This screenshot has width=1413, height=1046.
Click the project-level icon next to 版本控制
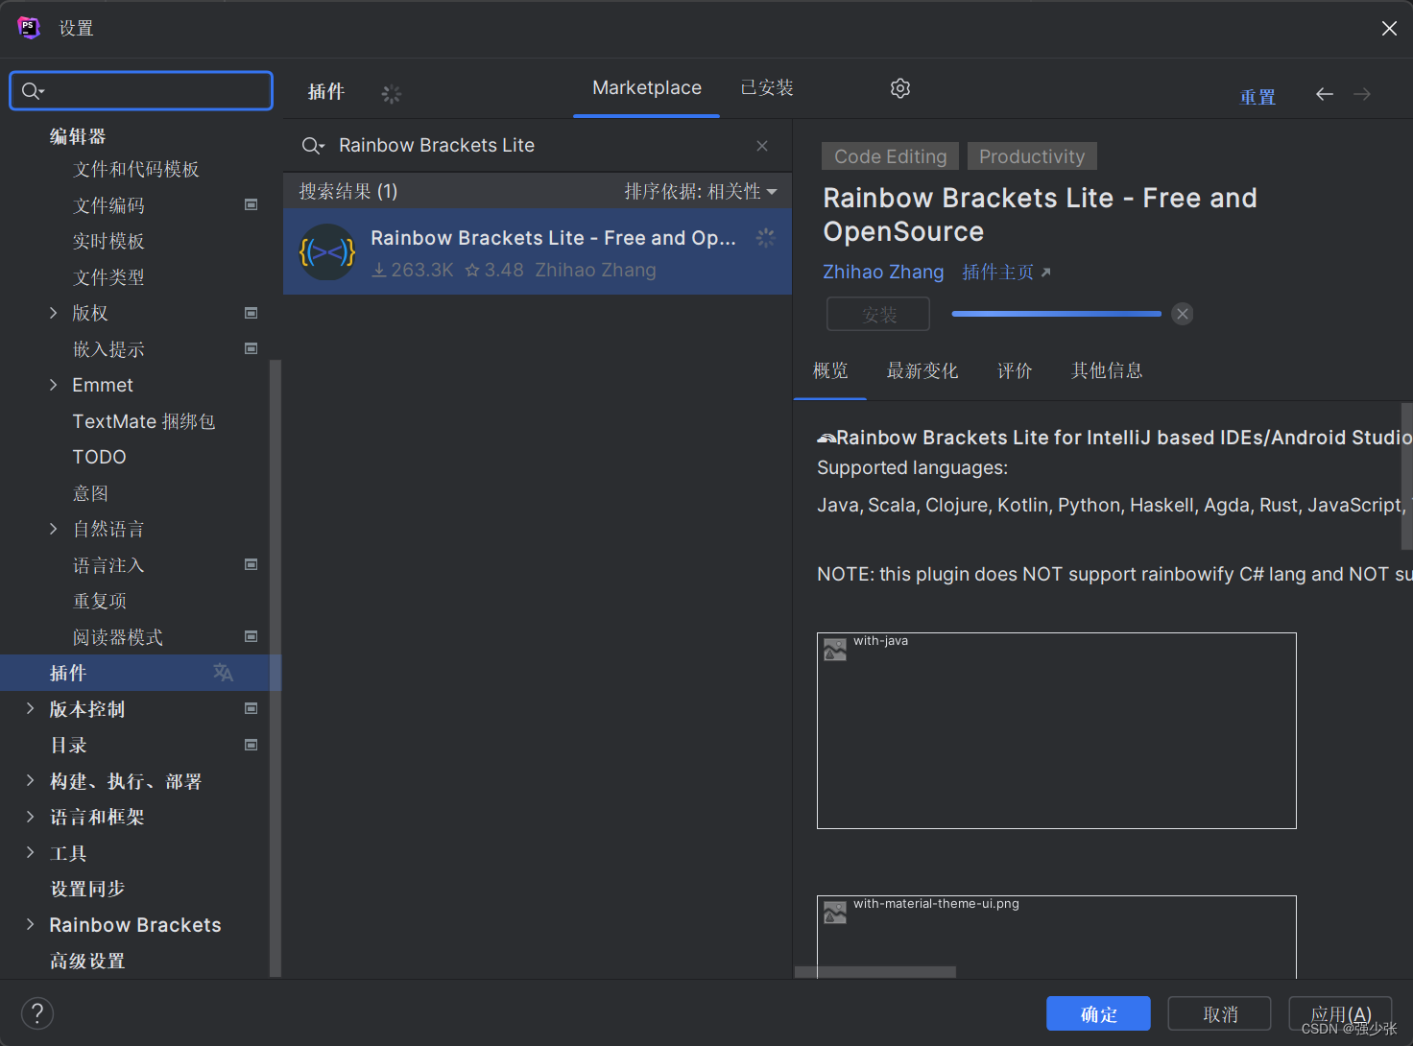coord(251,708)
